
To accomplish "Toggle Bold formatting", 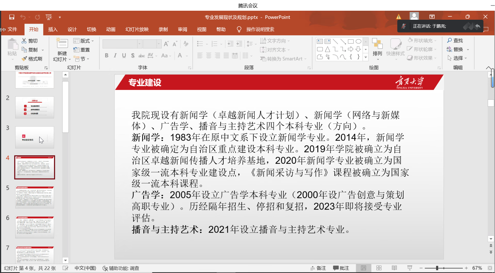I will [106, 56].
